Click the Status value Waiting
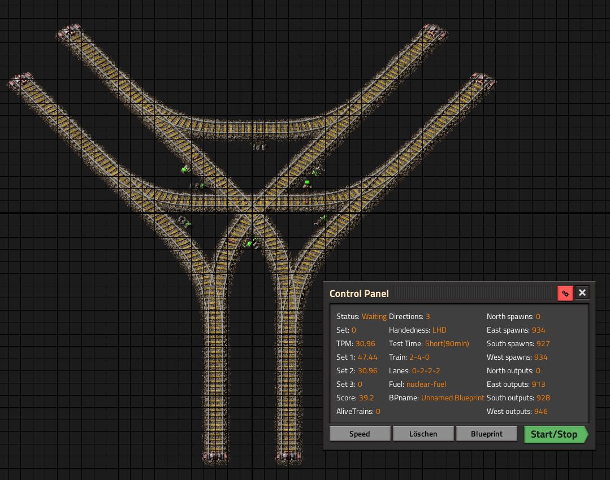Viewport: 610px width, 480px height. pos(374,316)
